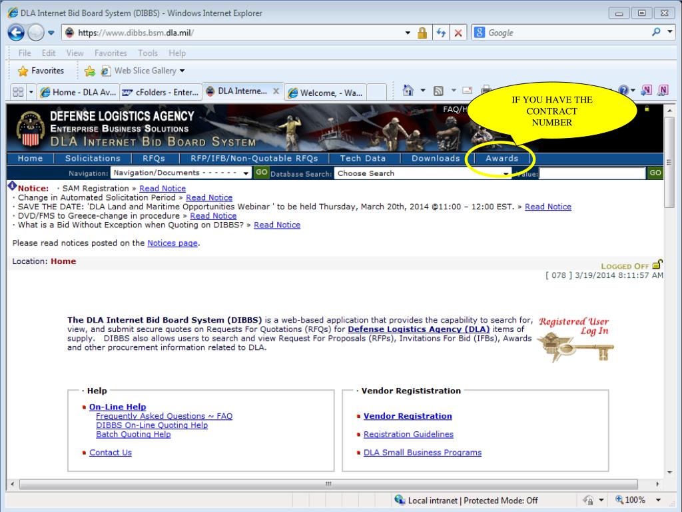Open the 100% zoom level dropdown
Viewport: 682px width, 512px height.
[658, 500]
